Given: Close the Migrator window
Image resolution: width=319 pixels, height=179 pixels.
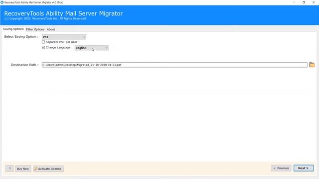Looking at the screenshot, I should point(314,2).
